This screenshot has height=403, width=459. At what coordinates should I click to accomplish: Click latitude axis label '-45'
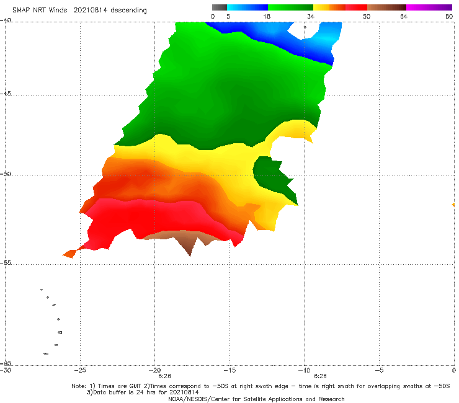pos(6,94)
